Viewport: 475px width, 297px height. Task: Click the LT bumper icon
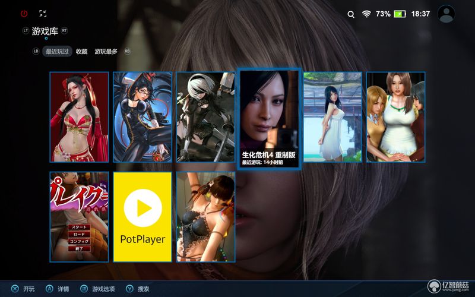click(26, 31)
